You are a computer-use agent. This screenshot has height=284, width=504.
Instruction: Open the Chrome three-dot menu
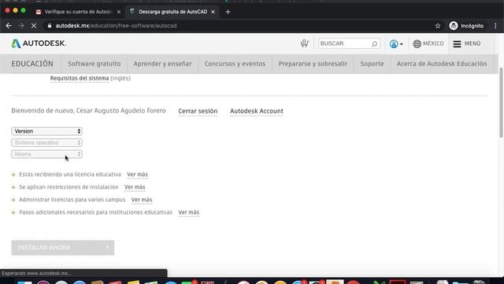click(x=495, y=26)
